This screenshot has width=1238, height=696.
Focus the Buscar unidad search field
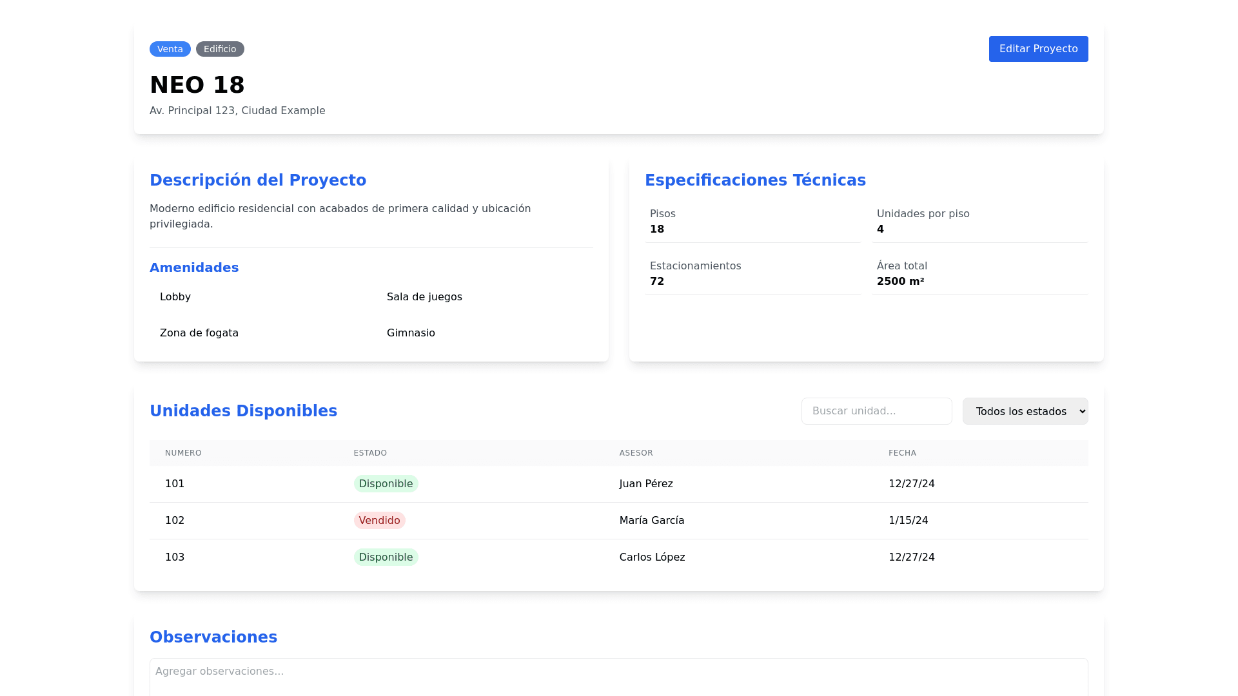876,411
